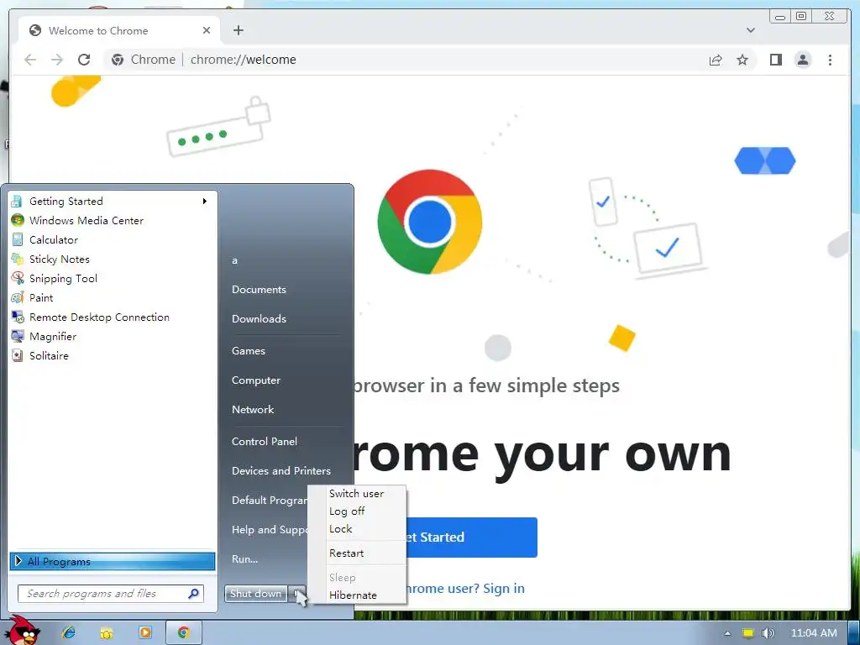860x645 pixels.
Task: Open a new tab with plus
Action: 238,30
